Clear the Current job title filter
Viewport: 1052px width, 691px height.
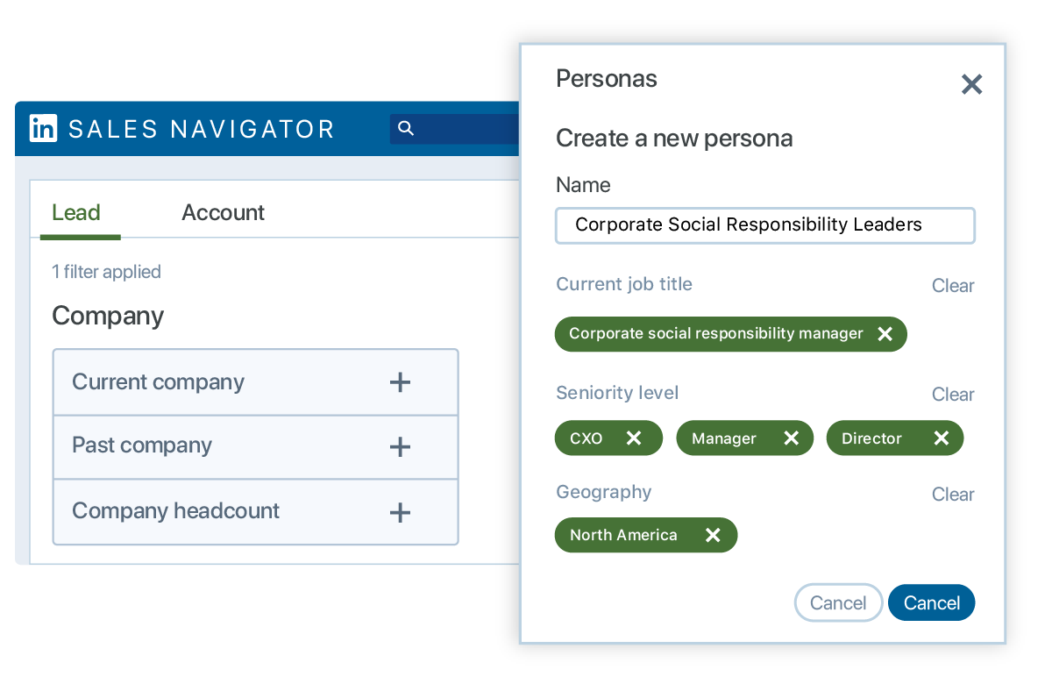click(x=953, y=285)
